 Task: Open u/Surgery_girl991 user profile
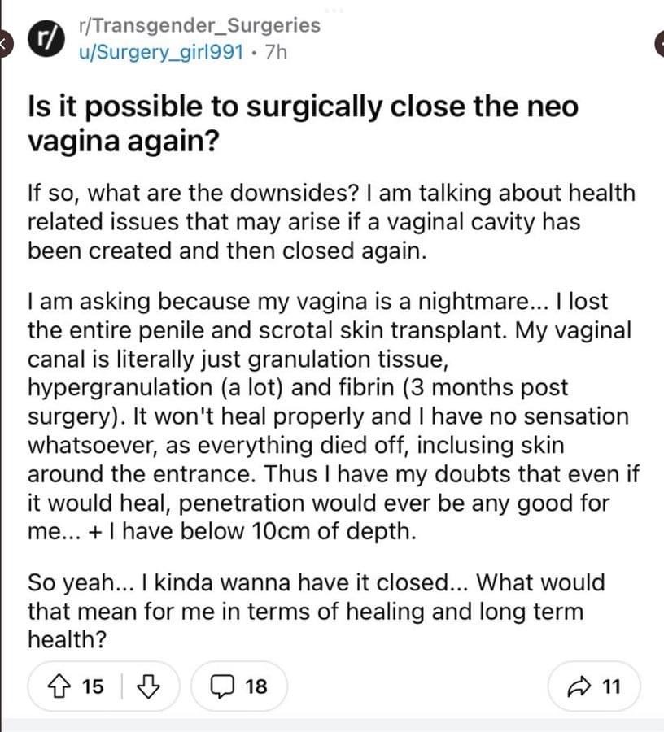coord(161,52)
